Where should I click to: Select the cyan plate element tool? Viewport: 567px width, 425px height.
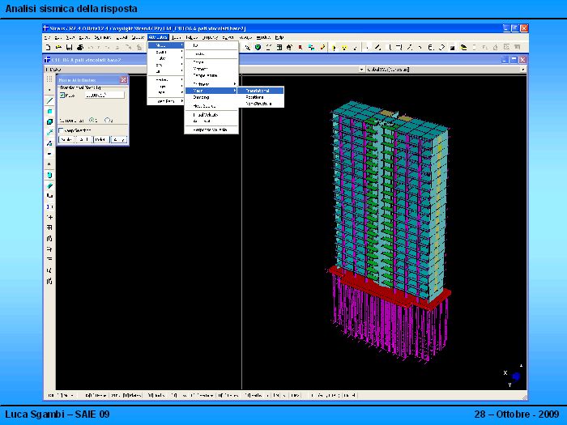[49, 111]
